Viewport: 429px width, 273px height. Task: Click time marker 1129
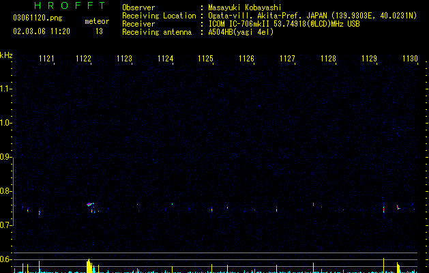click(x=370, y=59)
